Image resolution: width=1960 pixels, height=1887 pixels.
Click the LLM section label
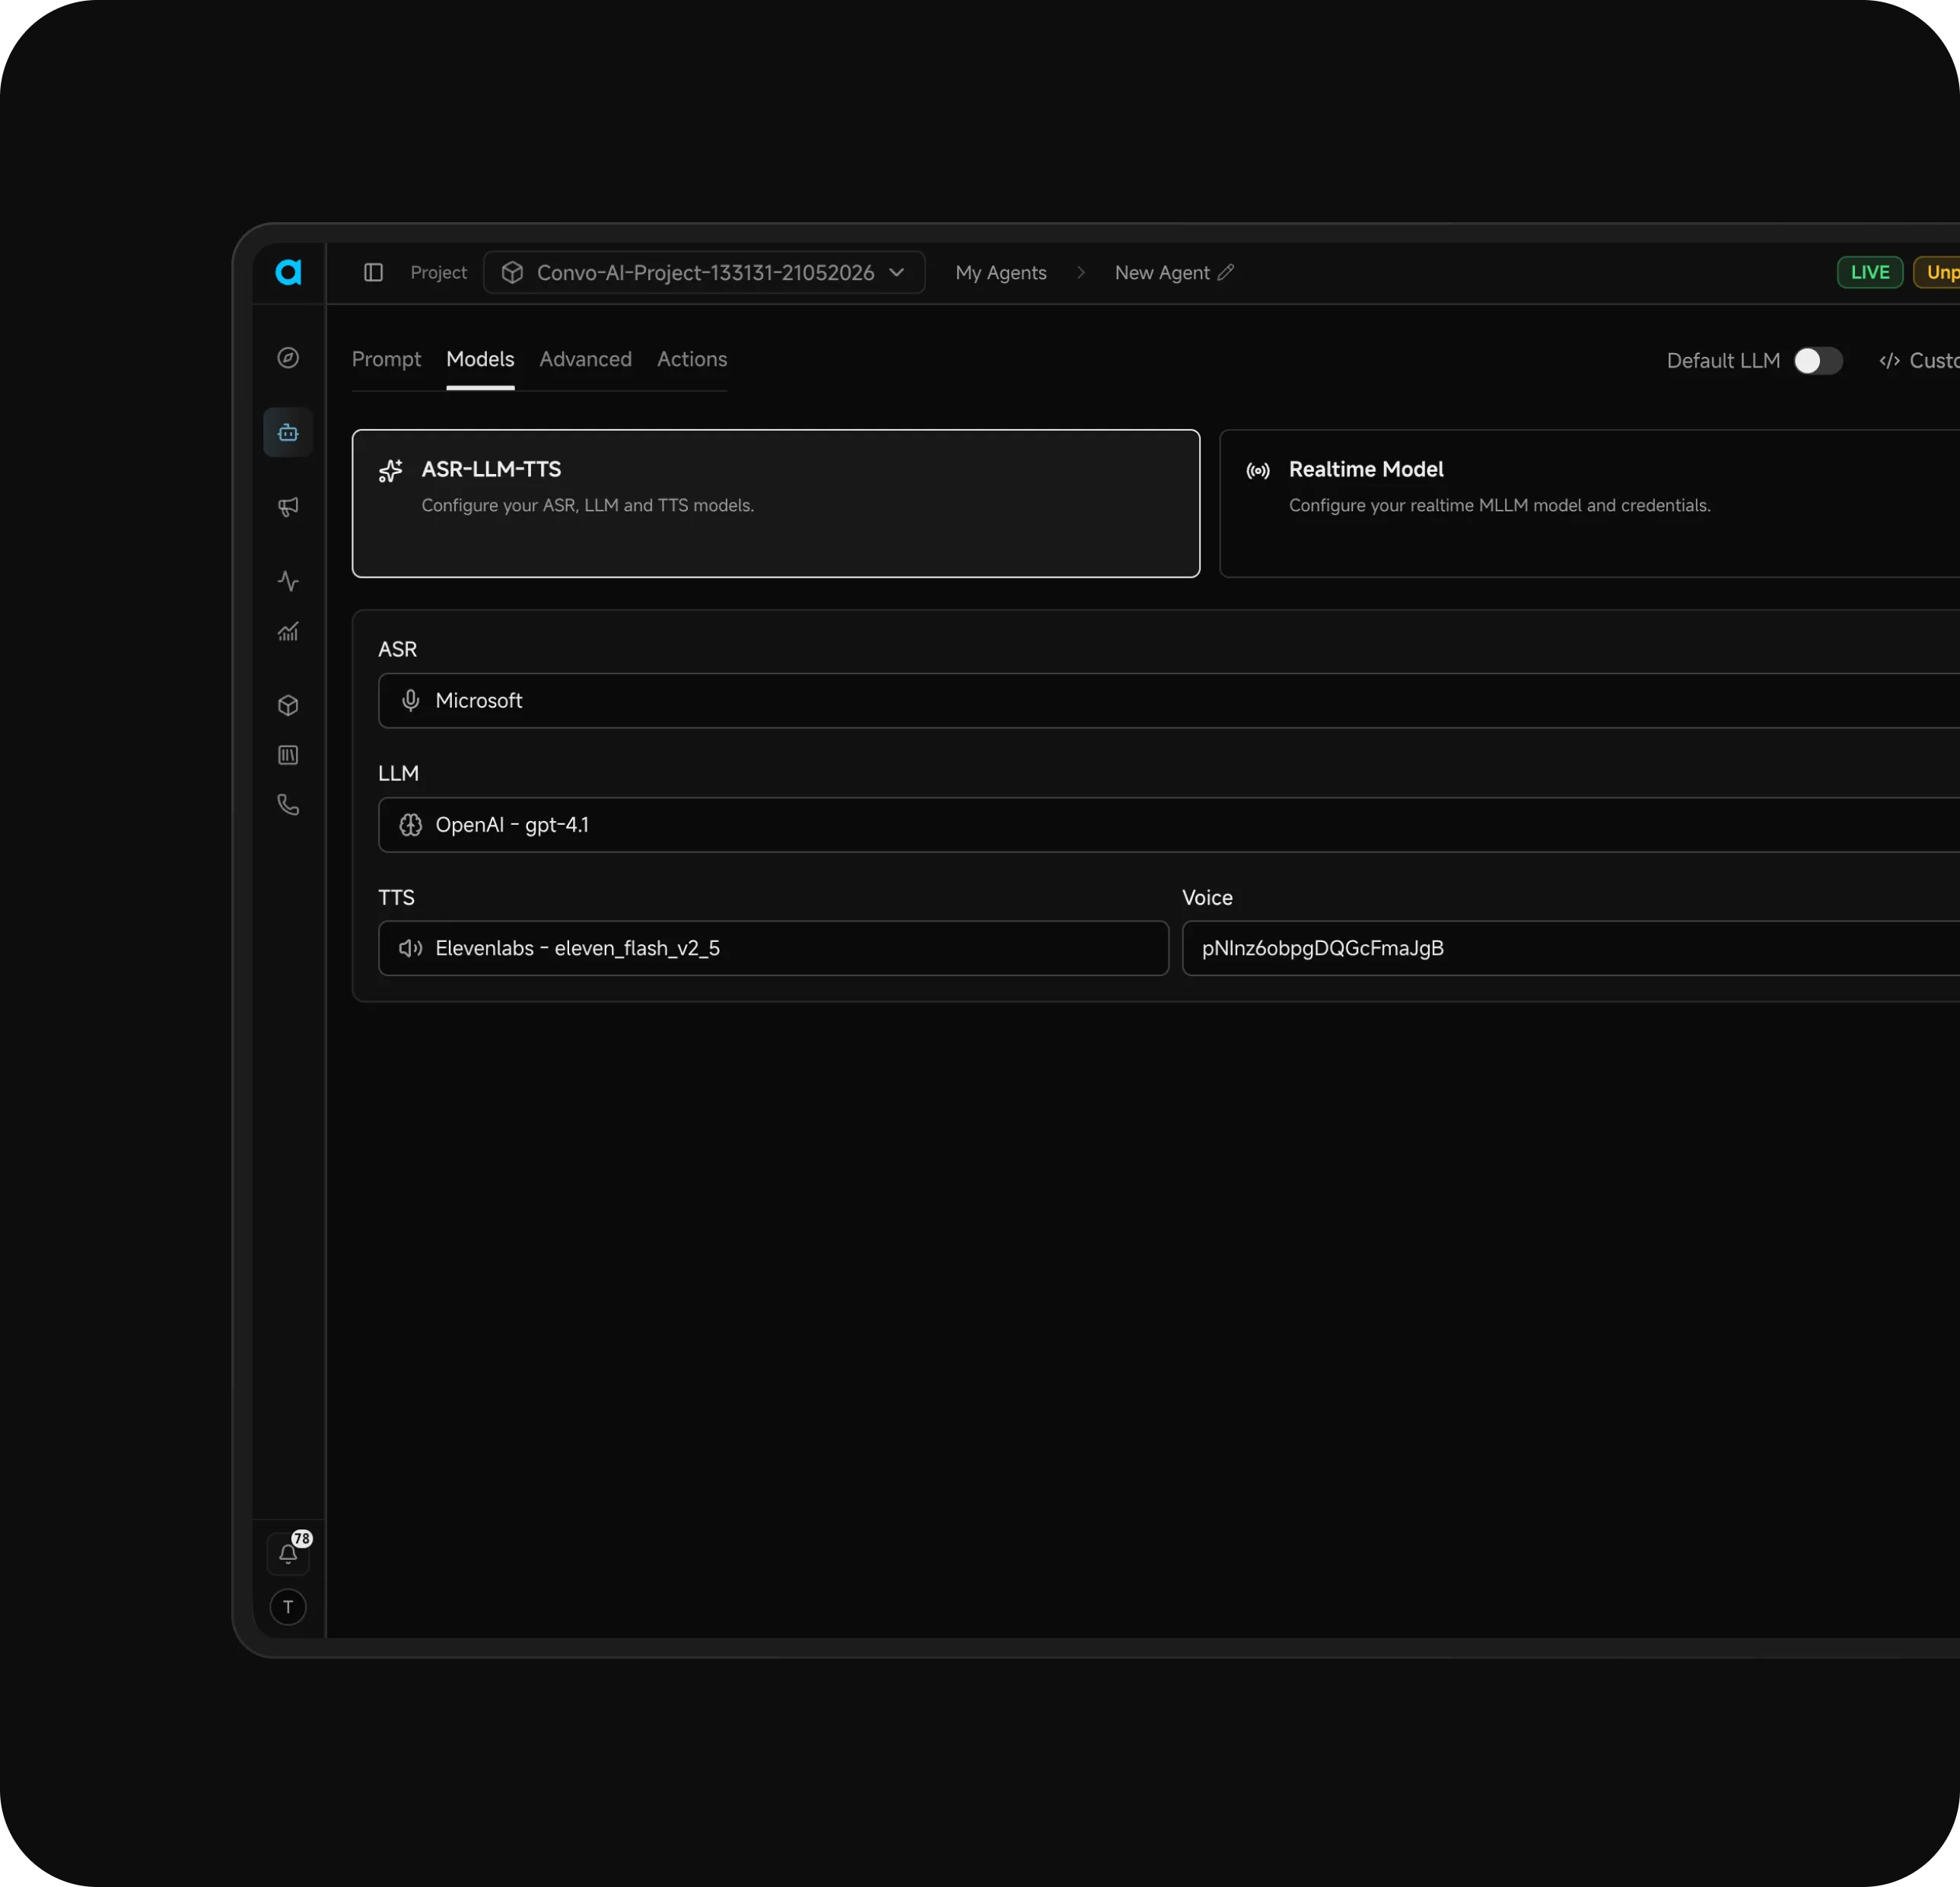click(399, 773)
